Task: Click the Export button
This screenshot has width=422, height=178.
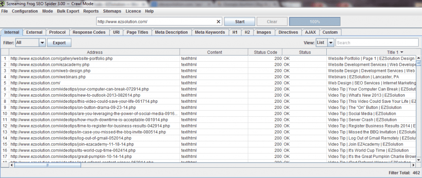Action: tap(59, 43)
